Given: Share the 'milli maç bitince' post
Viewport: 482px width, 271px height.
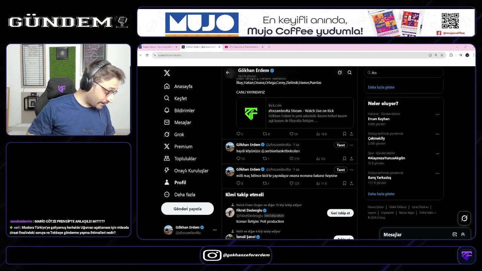Looking at the screenshot, I should pyautogui.click(x=351, y=183).
